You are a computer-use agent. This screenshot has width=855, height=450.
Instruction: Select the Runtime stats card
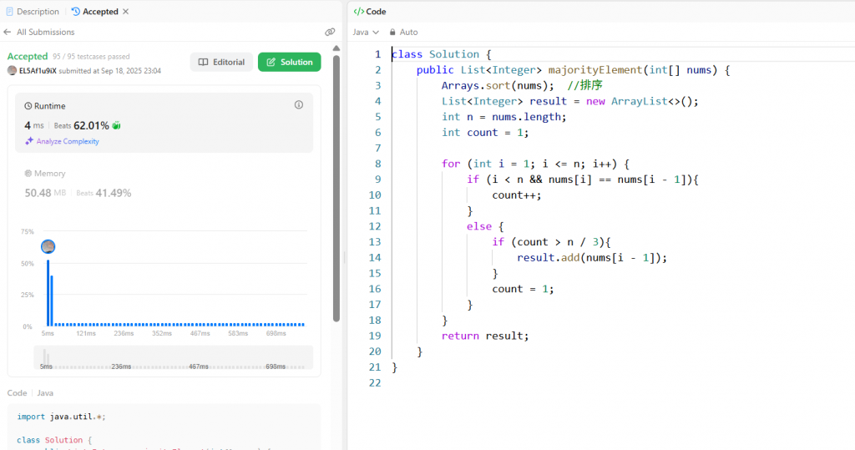164,123
